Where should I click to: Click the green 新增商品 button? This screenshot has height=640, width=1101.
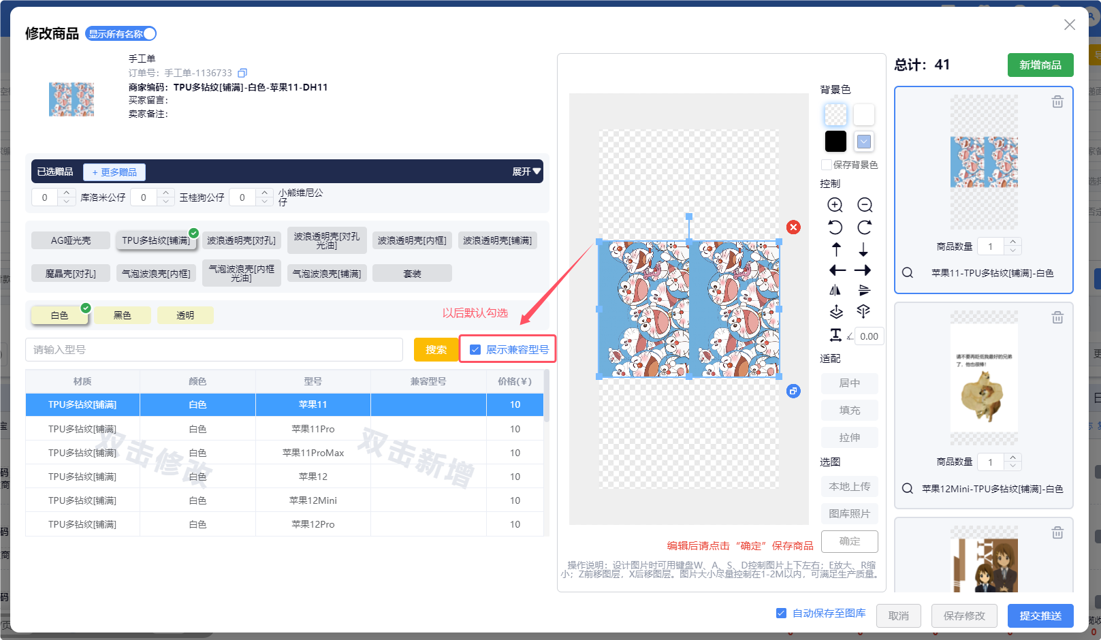tap(1040, 65)
